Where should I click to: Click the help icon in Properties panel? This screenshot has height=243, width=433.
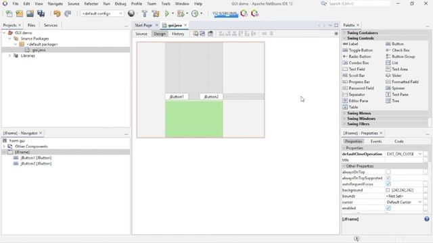click(x=427, y=219)
